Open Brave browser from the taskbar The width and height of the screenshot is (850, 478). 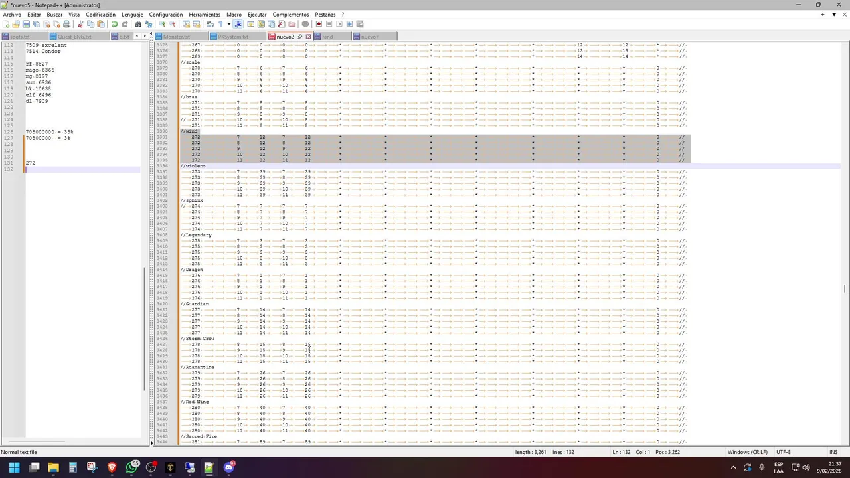[112, 467]
